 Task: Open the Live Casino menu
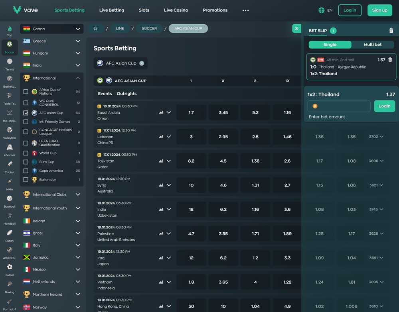pyautogui.click(x=176, y=10)
